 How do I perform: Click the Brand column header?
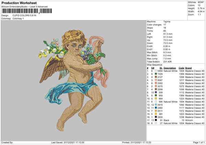coord(188,68)
